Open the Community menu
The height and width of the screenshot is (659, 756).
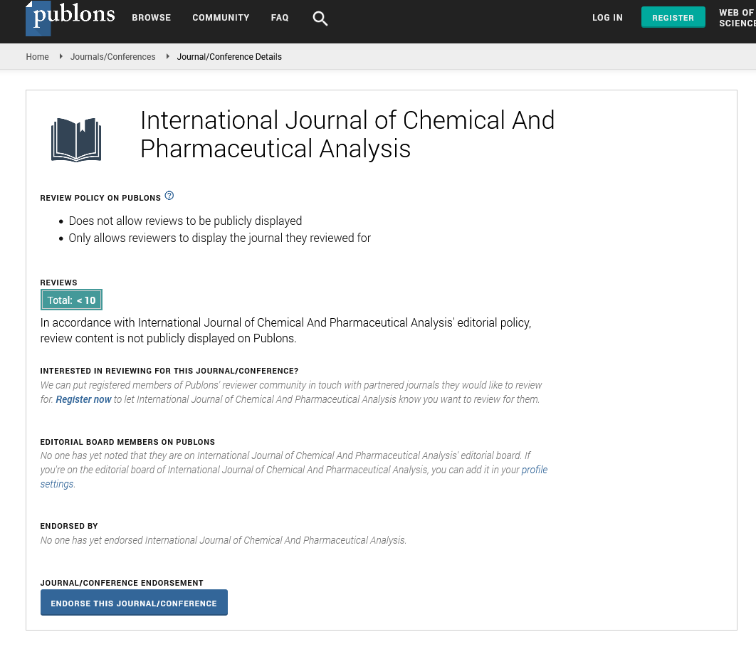(221, 18)
